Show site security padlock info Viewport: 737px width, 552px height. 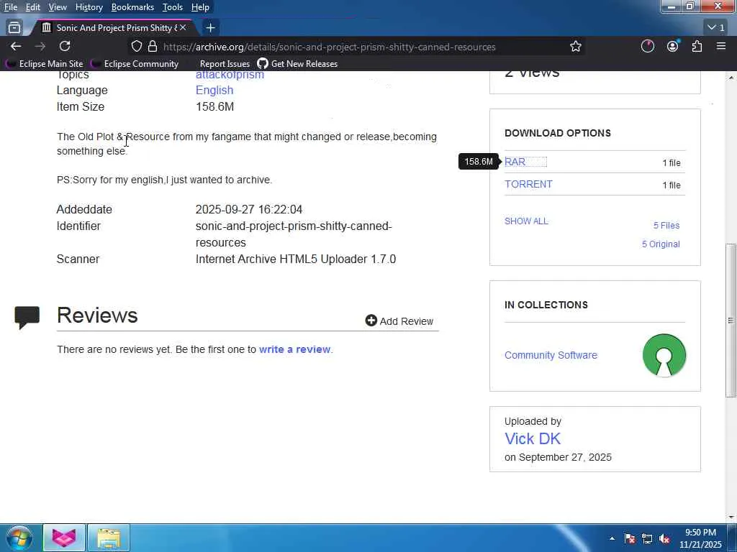(153, 46)
